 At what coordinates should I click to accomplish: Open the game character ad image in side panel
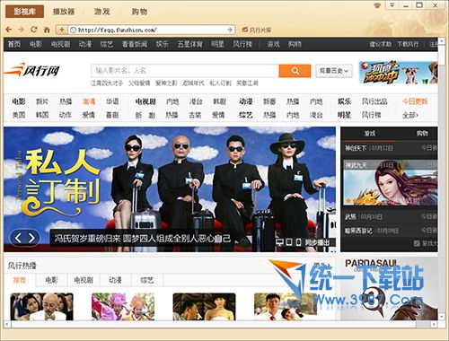point(391,183)
